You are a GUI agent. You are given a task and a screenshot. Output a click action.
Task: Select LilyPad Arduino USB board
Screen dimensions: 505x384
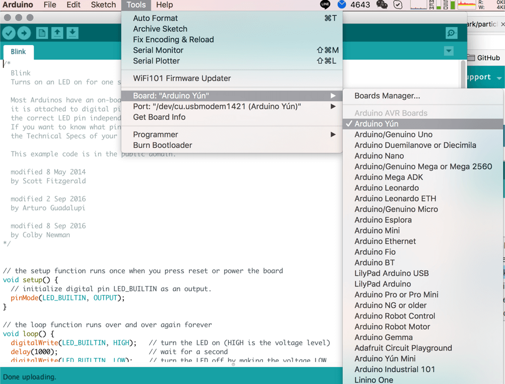tap(423, 273)
